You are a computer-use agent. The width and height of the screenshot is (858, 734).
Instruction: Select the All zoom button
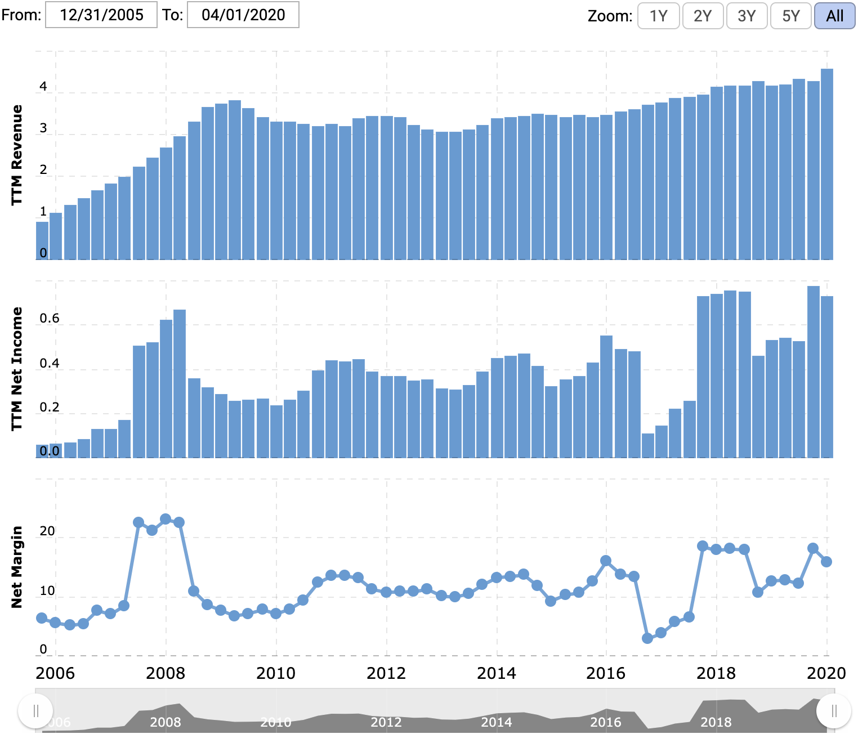[835, 16]
